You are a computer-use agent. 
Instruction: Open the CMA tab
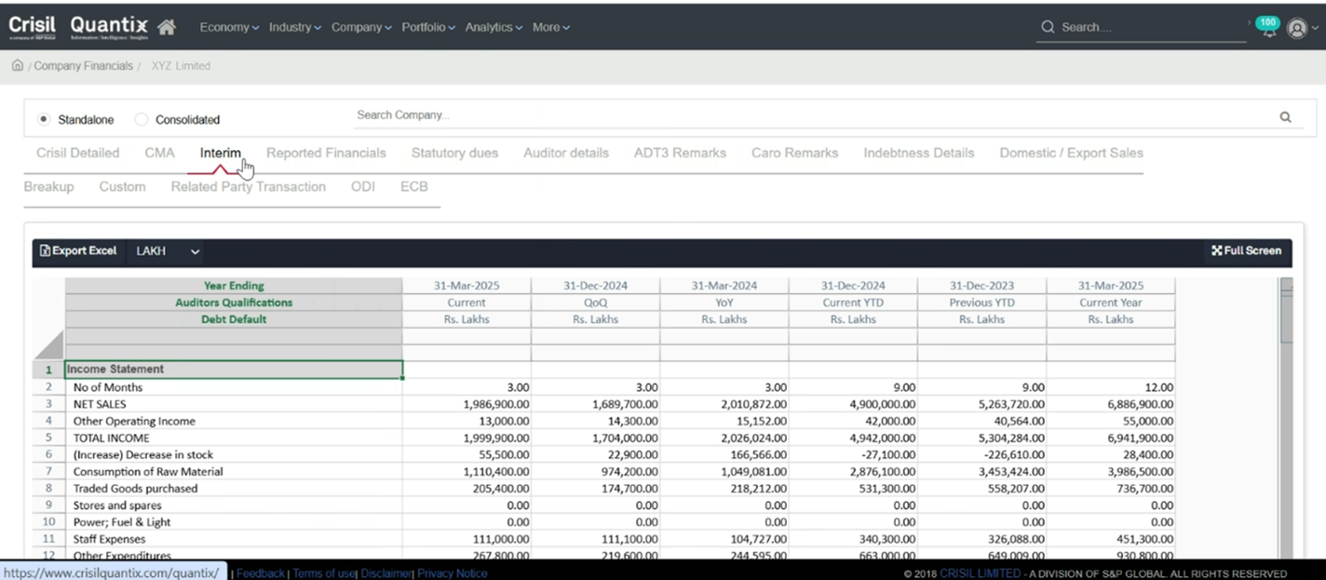(x=158, y=153)
